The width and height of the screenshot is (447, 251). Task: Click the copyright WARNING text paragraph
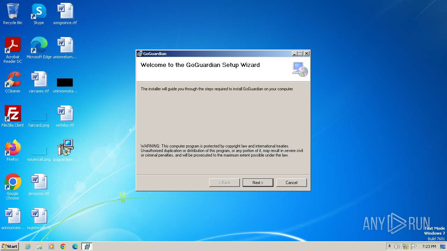(x=222, y=151)
